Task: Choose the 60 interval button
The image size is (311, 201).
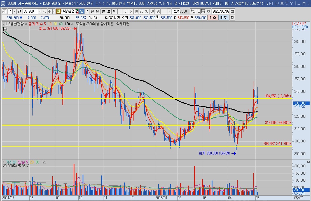Action: (152, 11)
